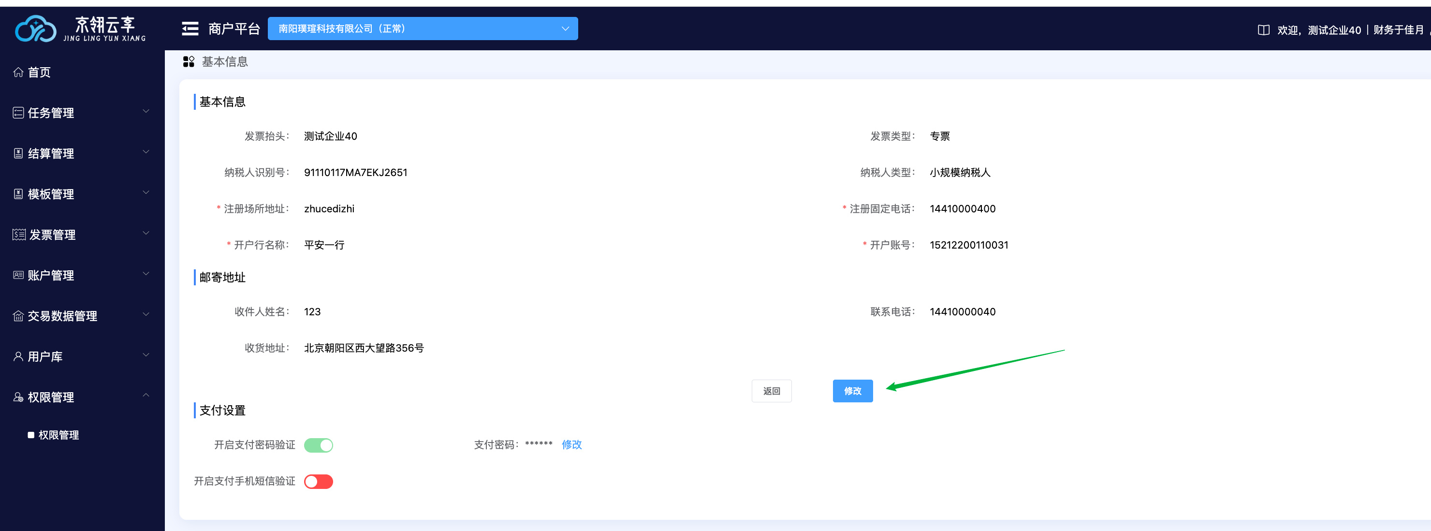
Task: Click the 交易数据管理 bank icon
Action: pyautogui.click(x=18, y=316)
